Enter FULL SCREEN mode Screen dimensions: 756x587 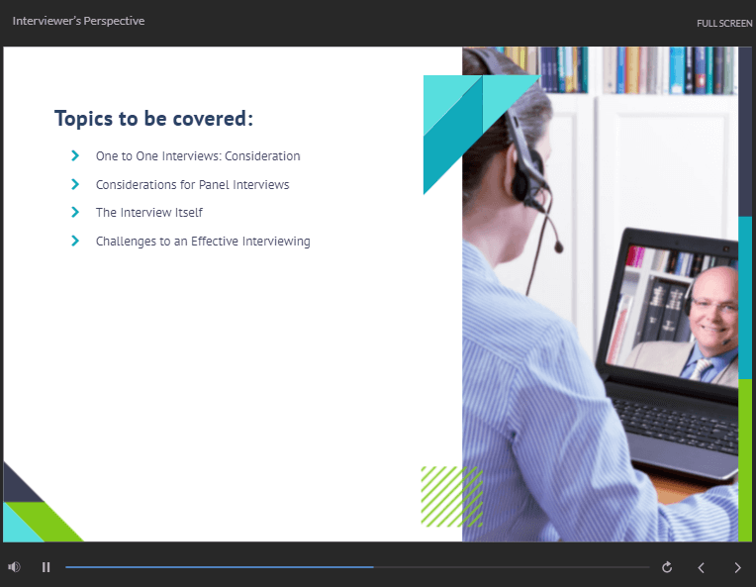(x=723, y=23)
